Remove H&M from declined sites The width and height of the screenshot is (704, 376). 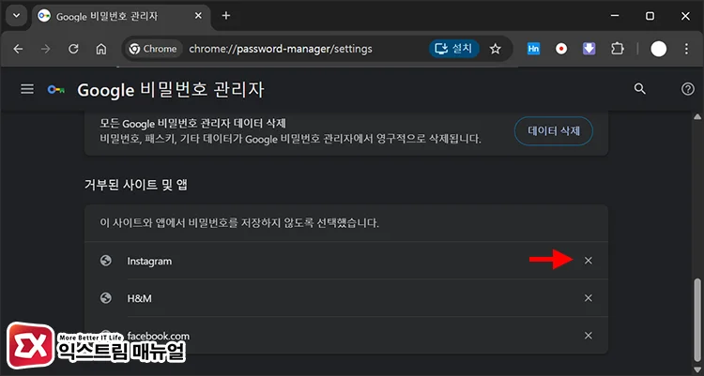click(589, 298)
